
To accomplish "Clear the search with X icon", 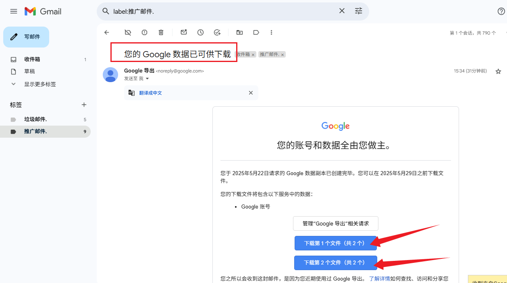I will tap(342, 11).
